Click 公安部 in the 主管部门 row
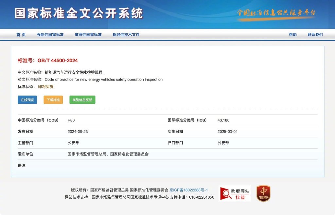This screenshot has height=215, width=335. [x=74, y=143]
